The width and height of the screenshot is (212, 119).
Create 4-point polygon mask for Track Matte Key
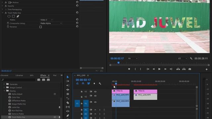[x=13, y=16]
